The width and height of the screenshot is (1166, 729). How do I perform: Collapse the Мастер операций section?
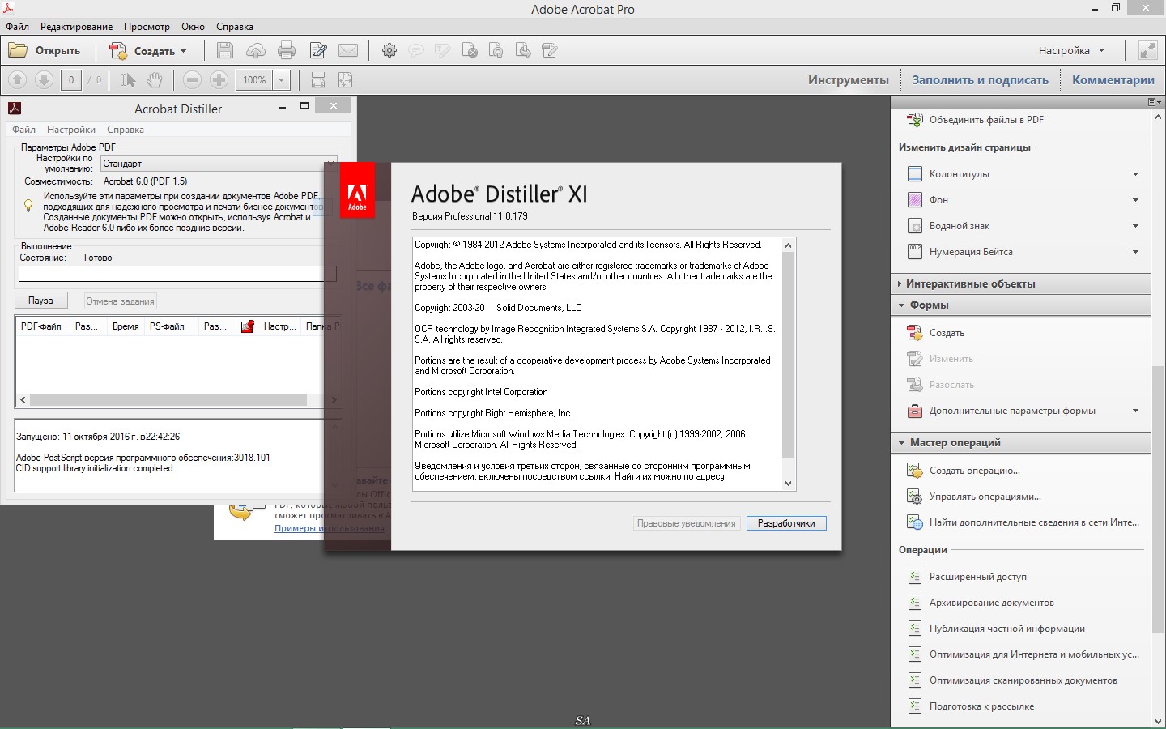1022,442
